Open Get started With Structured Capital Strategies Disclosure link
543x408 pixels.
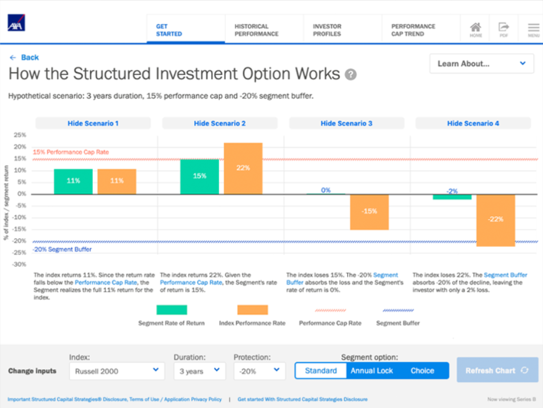click(302, 399)
